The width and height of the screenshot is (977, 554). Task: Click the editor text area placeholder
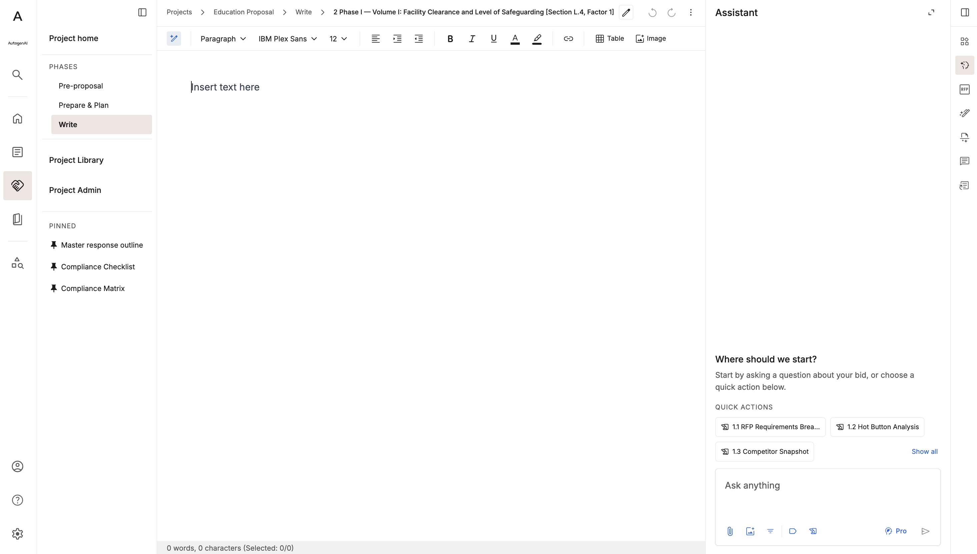225,87
